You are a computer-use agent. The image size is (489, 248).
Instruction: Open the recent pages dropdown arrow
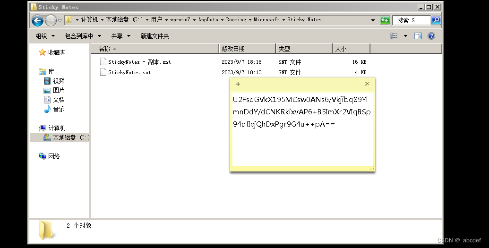[60, 21]
